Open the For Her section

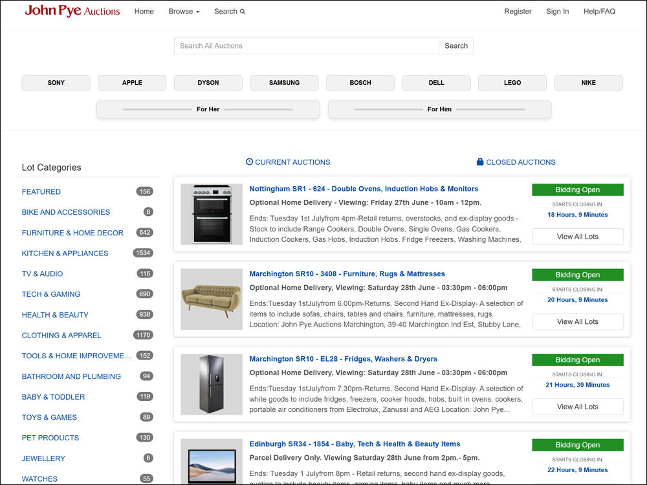point(208,109)
